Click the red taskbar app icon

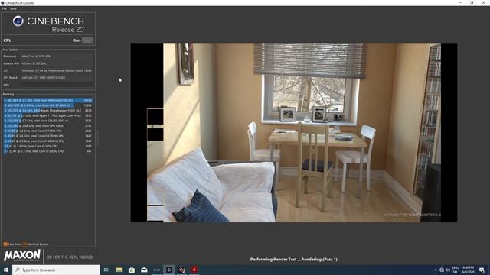click(x=194, y=270)
